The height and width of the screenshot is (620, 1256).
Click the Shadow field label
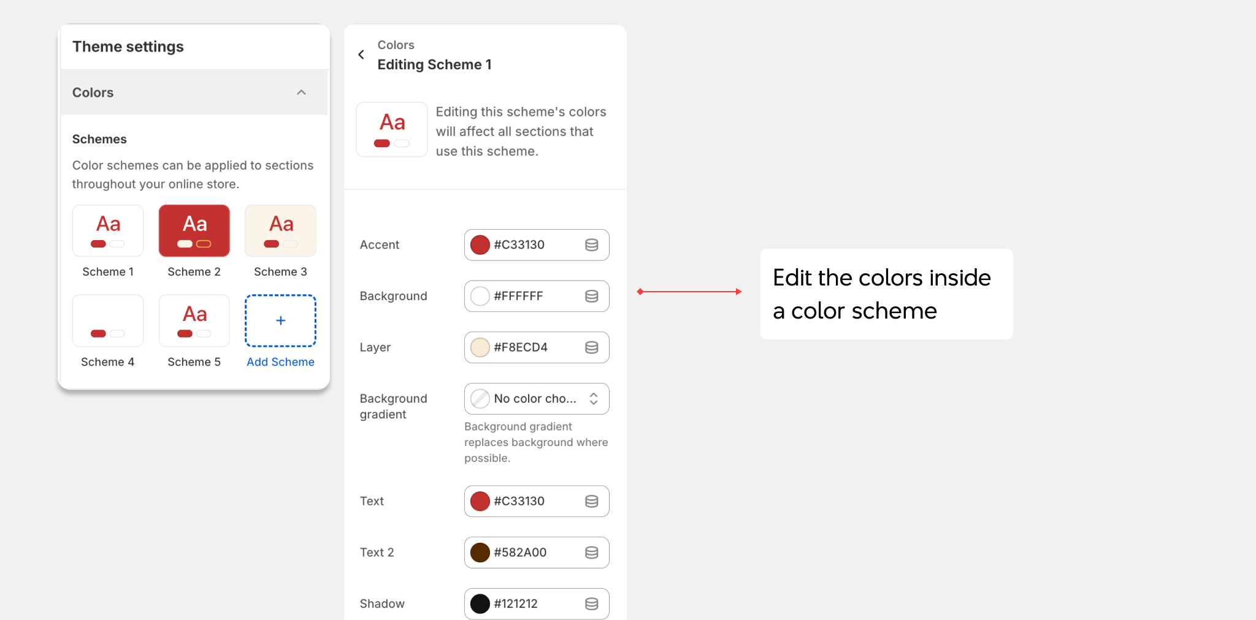tap(382, 604)
